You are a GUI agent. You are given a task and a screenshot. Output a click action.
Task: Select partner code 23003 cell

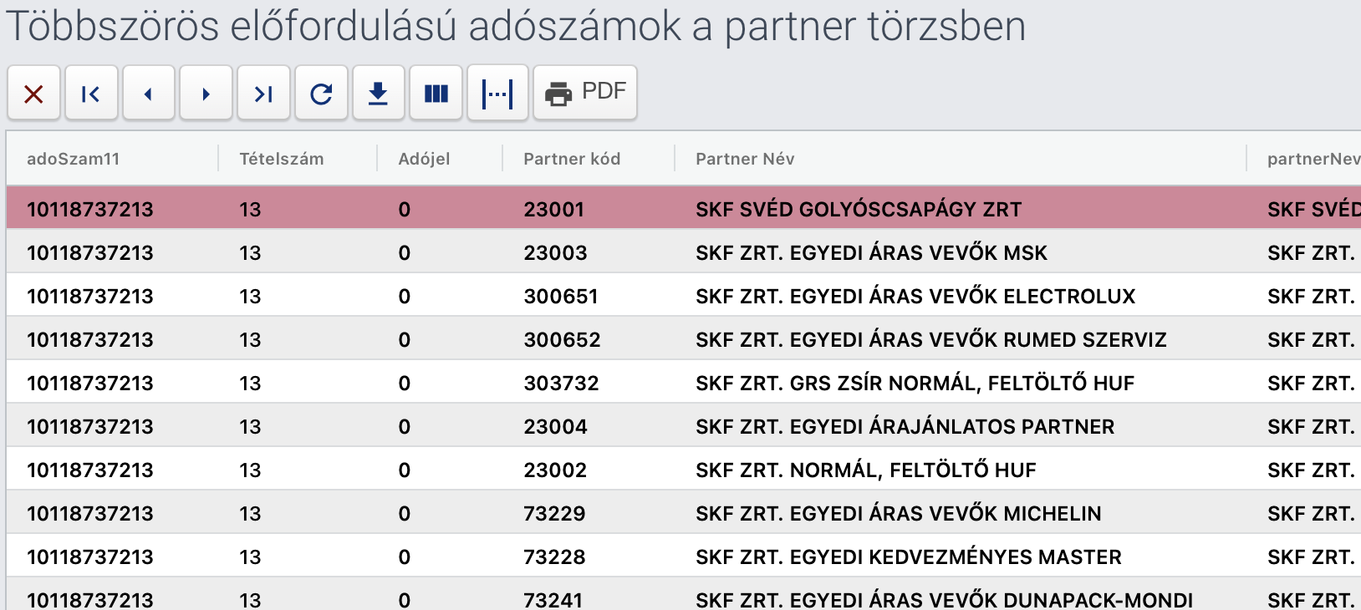[555, 252]
